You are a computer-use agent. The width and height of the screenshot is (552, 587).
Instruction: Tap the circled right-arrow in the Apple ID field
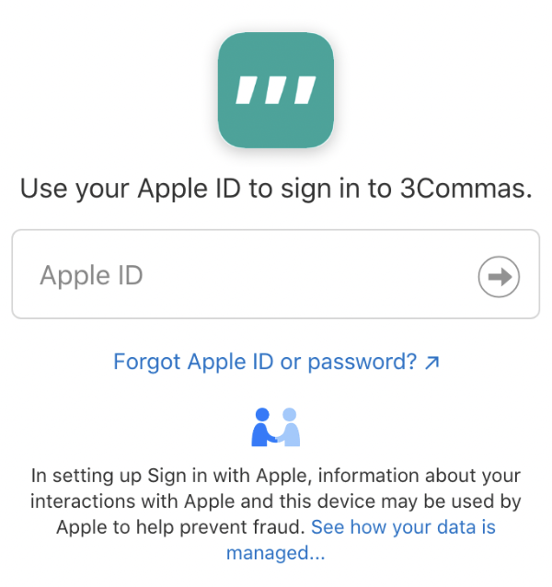[x=499, y=277]
